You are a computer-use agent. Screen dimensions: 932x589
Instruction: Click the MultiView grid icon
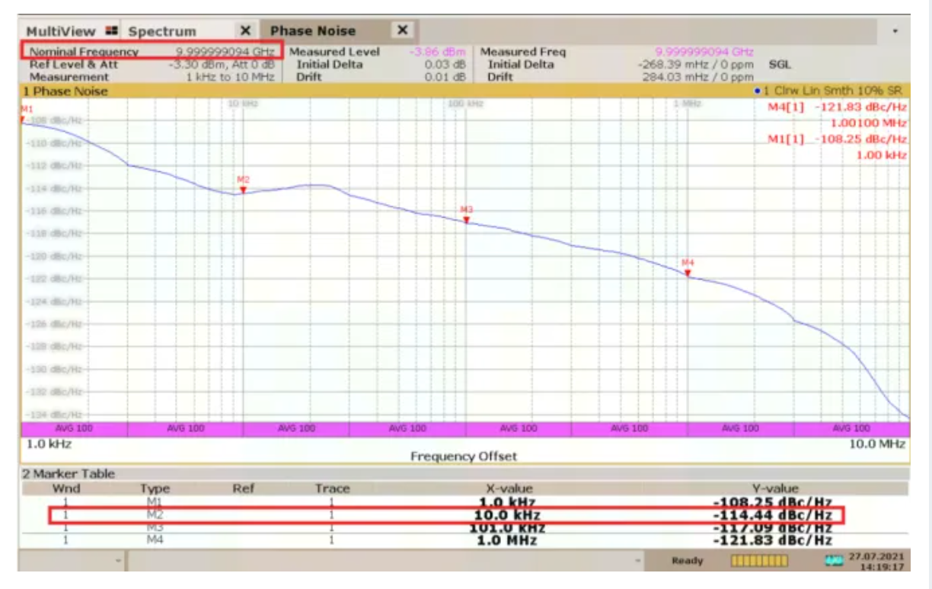point(112,31)
